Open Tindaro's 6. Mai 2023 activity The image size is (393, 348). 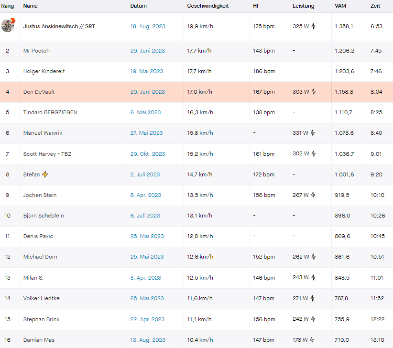click(145, 112)
